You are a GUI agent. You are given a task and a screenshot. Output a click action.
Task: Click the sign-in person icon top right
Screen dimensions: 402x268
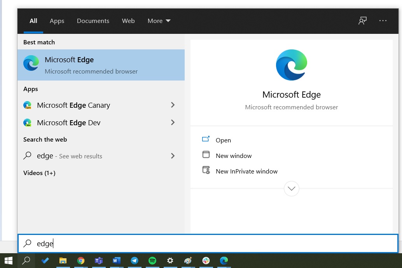(362, 21)
